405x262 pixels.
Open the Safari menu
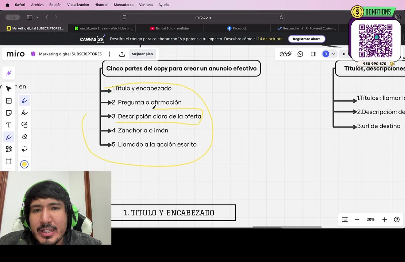tap(20, 5)
